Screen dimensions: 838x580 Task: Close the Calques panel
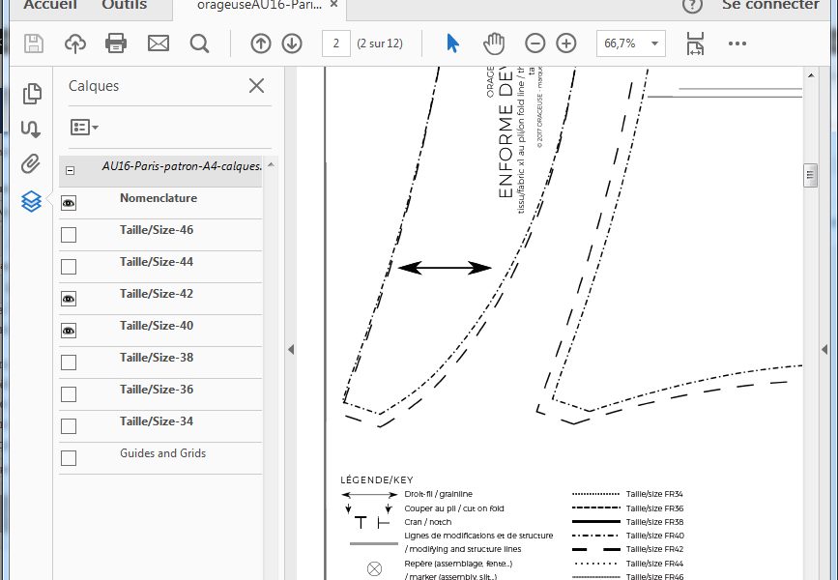click(256, 85)
